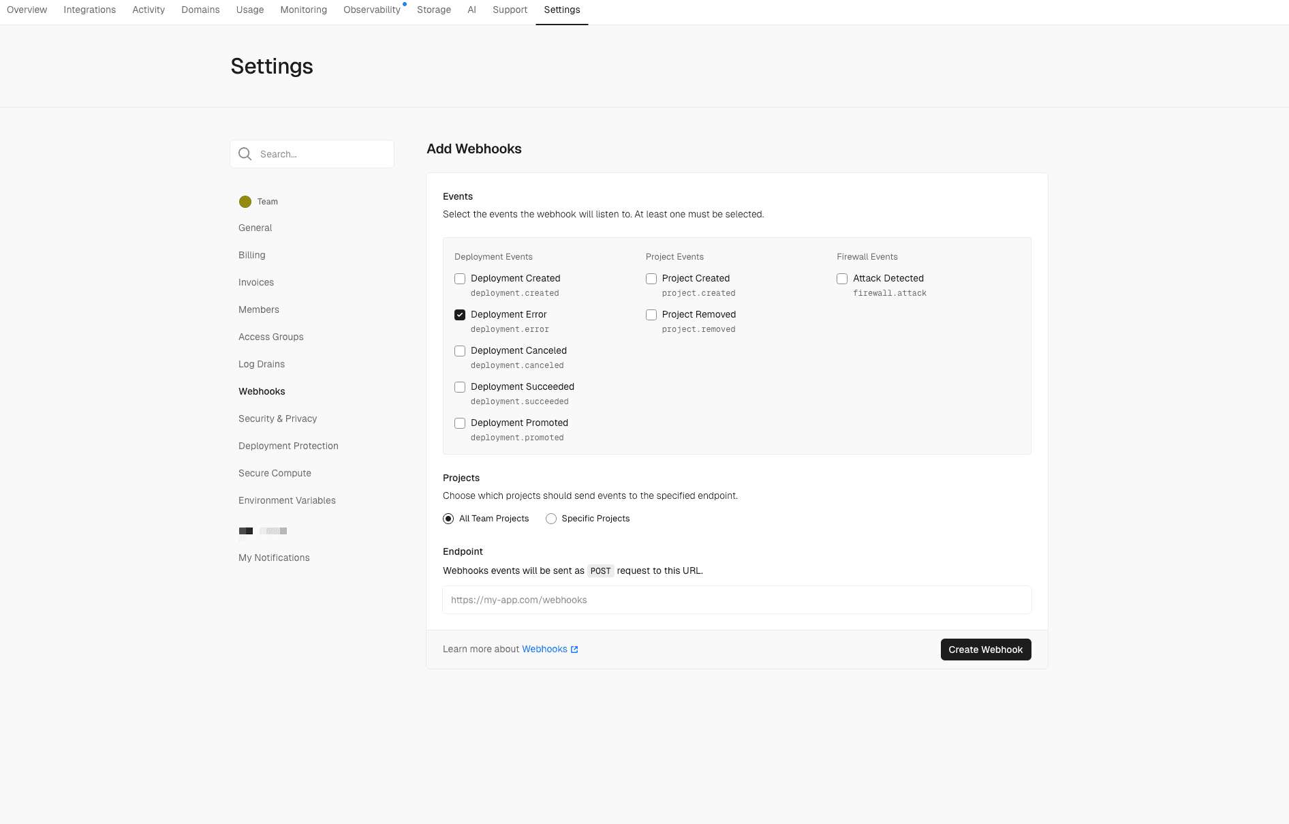The image size is (1289, 824).
Task: Select the Settings tab
Action: click(562, 10)
